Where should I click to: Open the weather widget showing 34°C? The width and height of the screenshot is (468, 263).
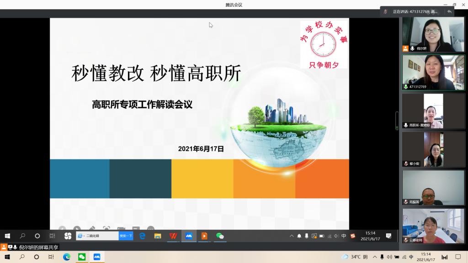(x=354, y=257)
